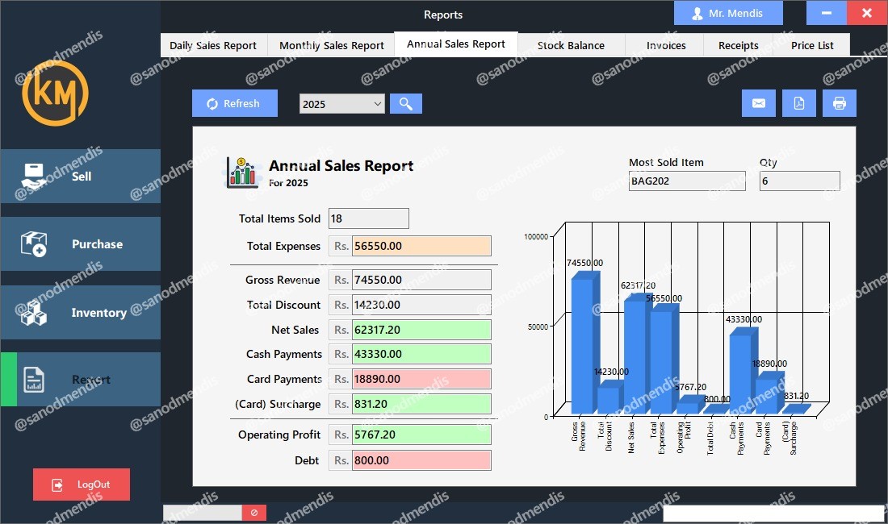Open the Price List tab

pos(812,46)
